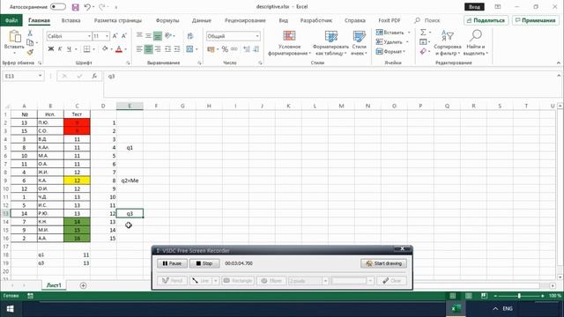Open Сортировка и фильтр menu
Image resolution: width=564 pixels, height=317 pixels.
[448, 43]
